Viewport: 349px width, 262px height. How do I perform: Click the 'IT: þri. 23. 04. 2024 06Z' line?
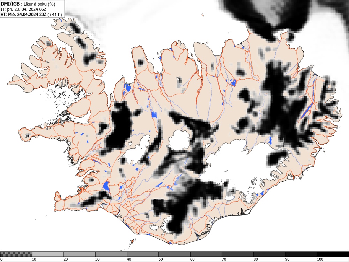click(23, 9)
